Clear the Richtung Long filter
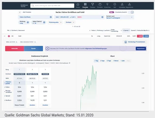Screen dimensions: 155x118 coord(28,22)
